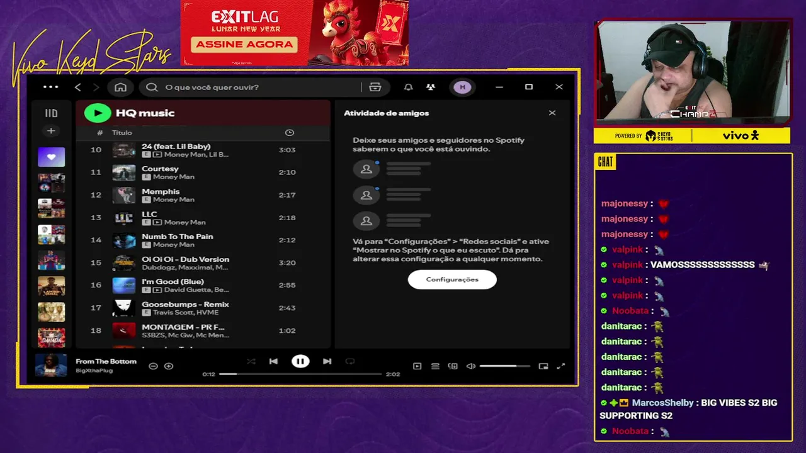
Task: Toggle the queue icon
Action: point(435,366)
